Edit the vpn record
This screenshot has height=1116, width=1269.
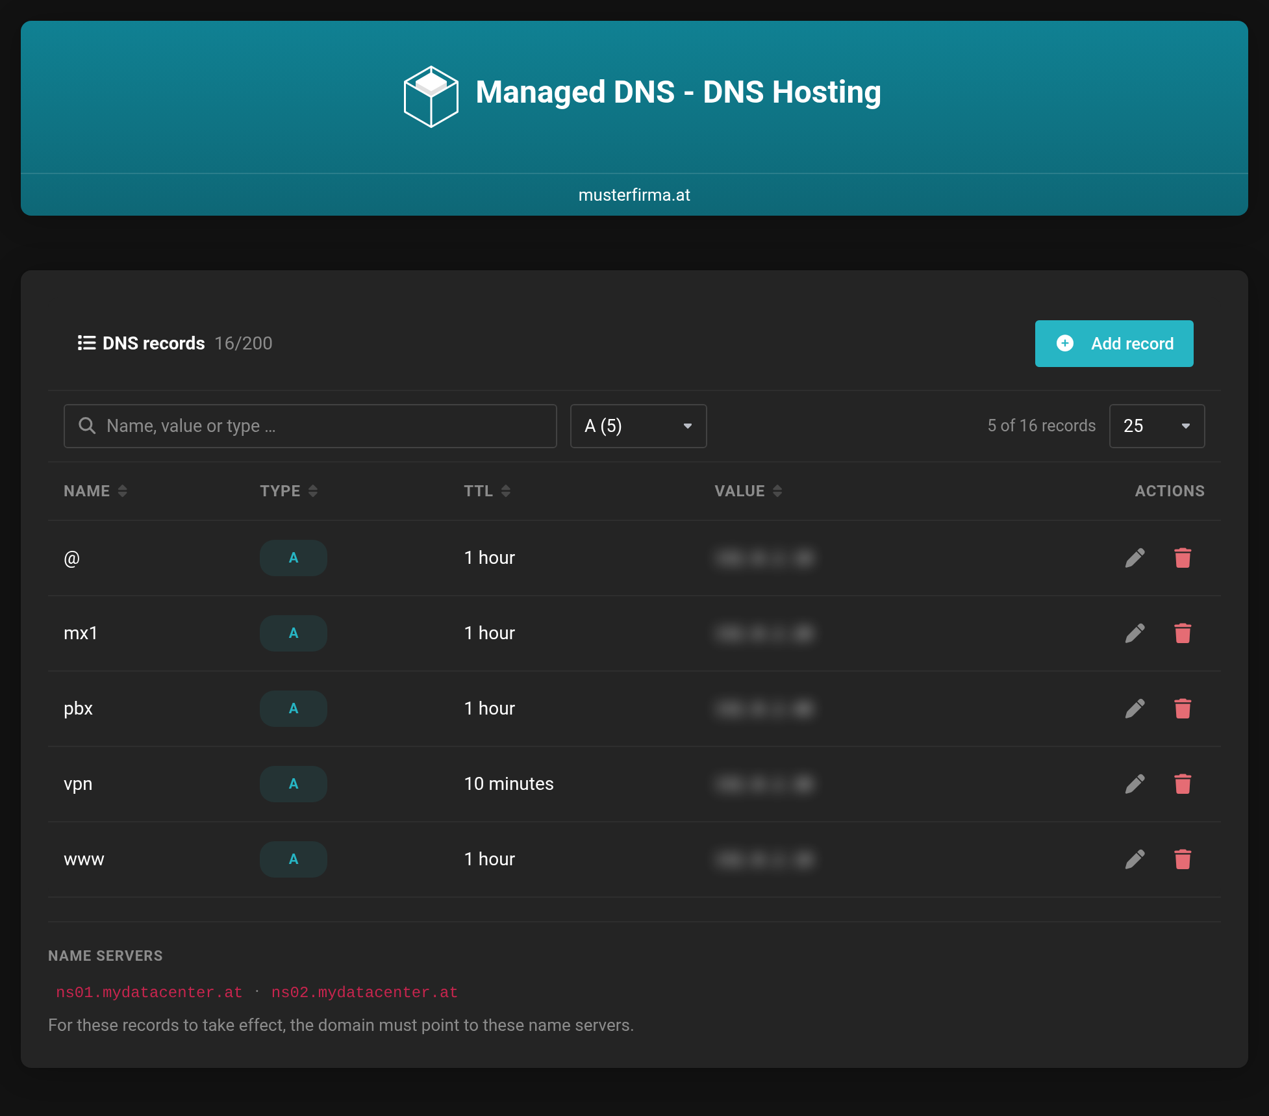1135,784
